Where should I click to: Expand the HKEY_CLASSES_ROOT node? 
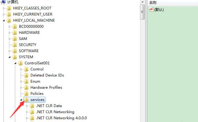pos(4,8)
